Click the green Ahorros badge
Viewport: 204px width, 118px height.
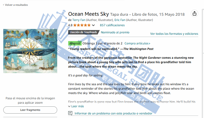[x=75, y=43]
